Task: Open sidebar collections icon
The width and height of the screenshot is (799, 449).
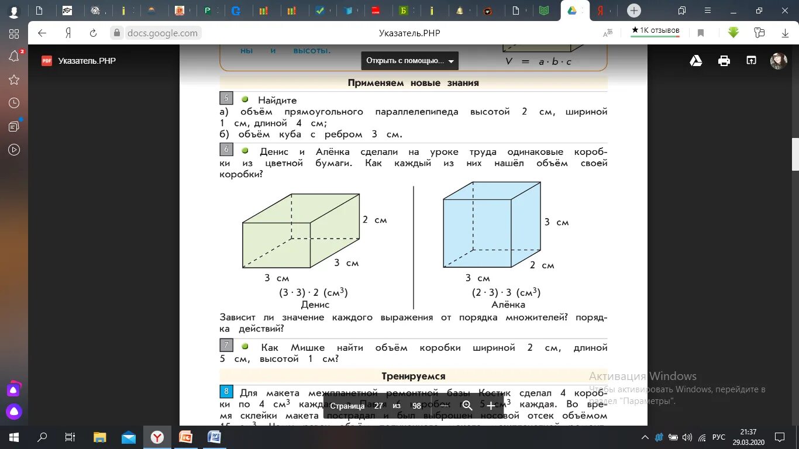Action: tap(14, 126)
